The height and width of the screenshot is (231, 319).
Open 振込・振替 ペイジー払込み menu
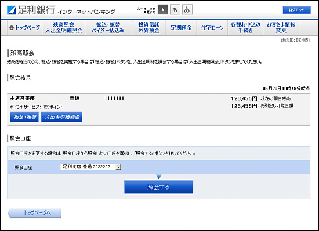(108, 28)
